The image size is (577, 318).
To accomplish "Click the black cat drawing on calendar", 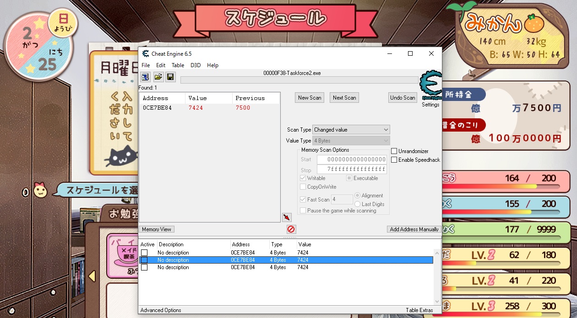I will coord(121,157).
